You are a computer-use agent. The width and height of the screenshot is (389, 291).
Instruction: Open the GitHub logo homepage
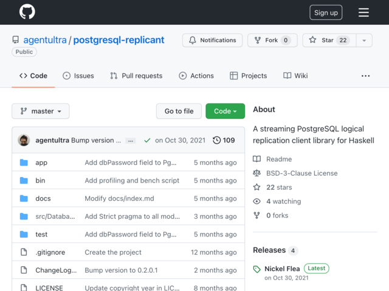point(27,12)
